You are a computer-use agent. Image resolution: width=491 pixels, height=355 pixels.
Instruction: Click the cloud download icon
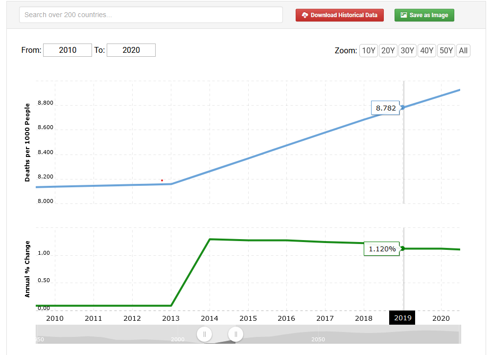(x=305, y=15)
